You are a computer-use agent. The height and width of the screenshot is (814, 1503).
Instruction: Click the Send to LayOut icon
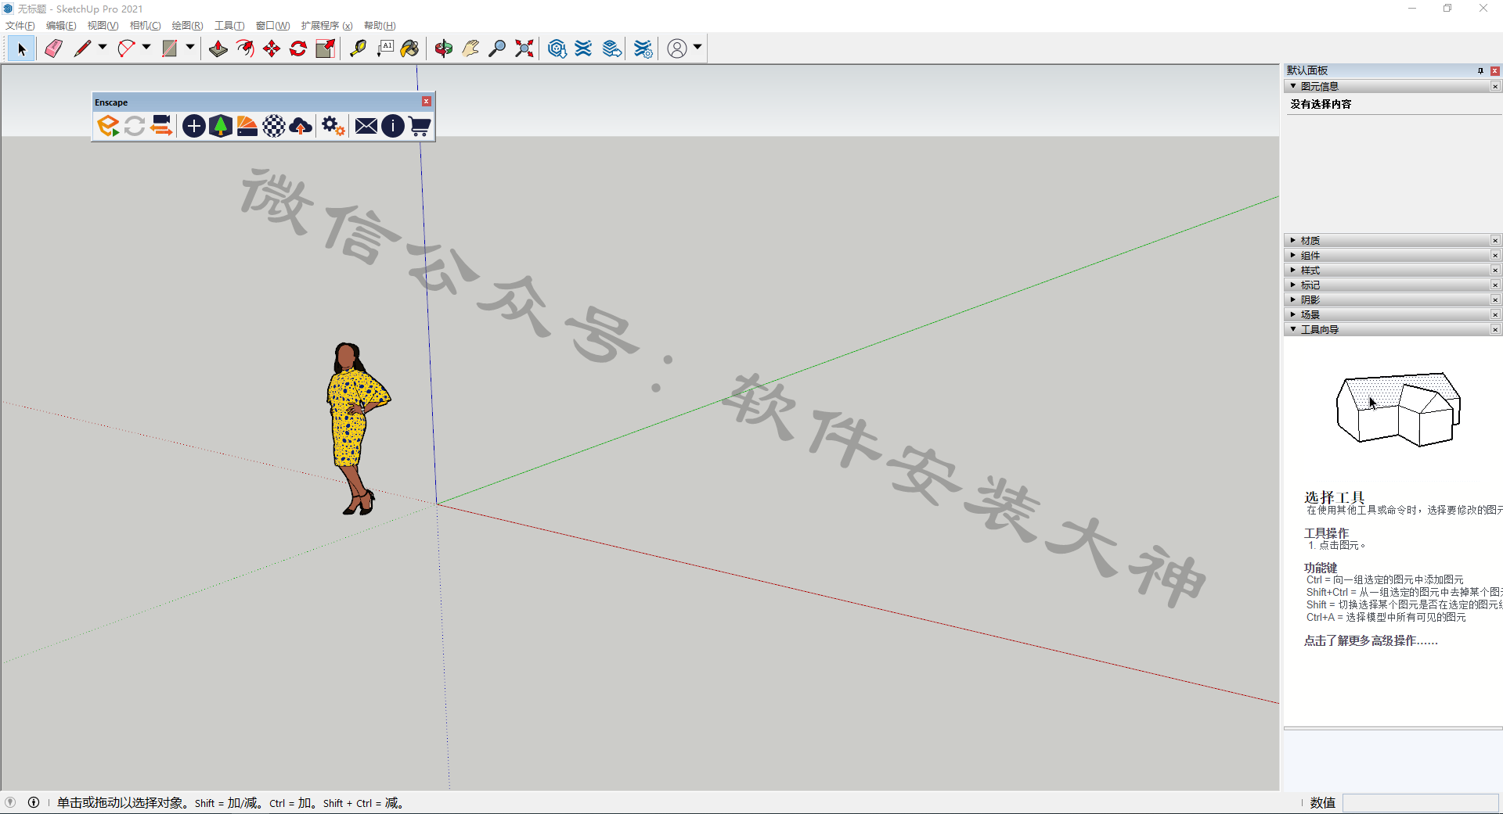612,48
